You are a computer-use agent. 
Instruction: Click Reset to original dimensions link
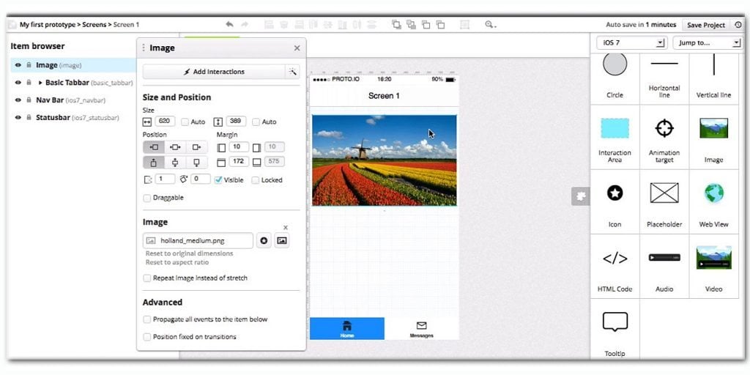(189, 253)
